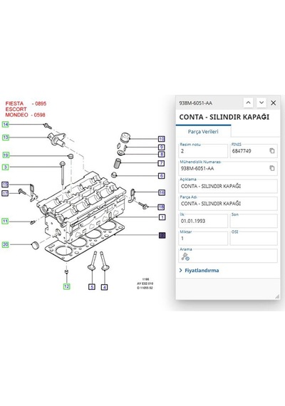Click the OSI field
This screenshot has height=406, width=285.
coord(254,238)
